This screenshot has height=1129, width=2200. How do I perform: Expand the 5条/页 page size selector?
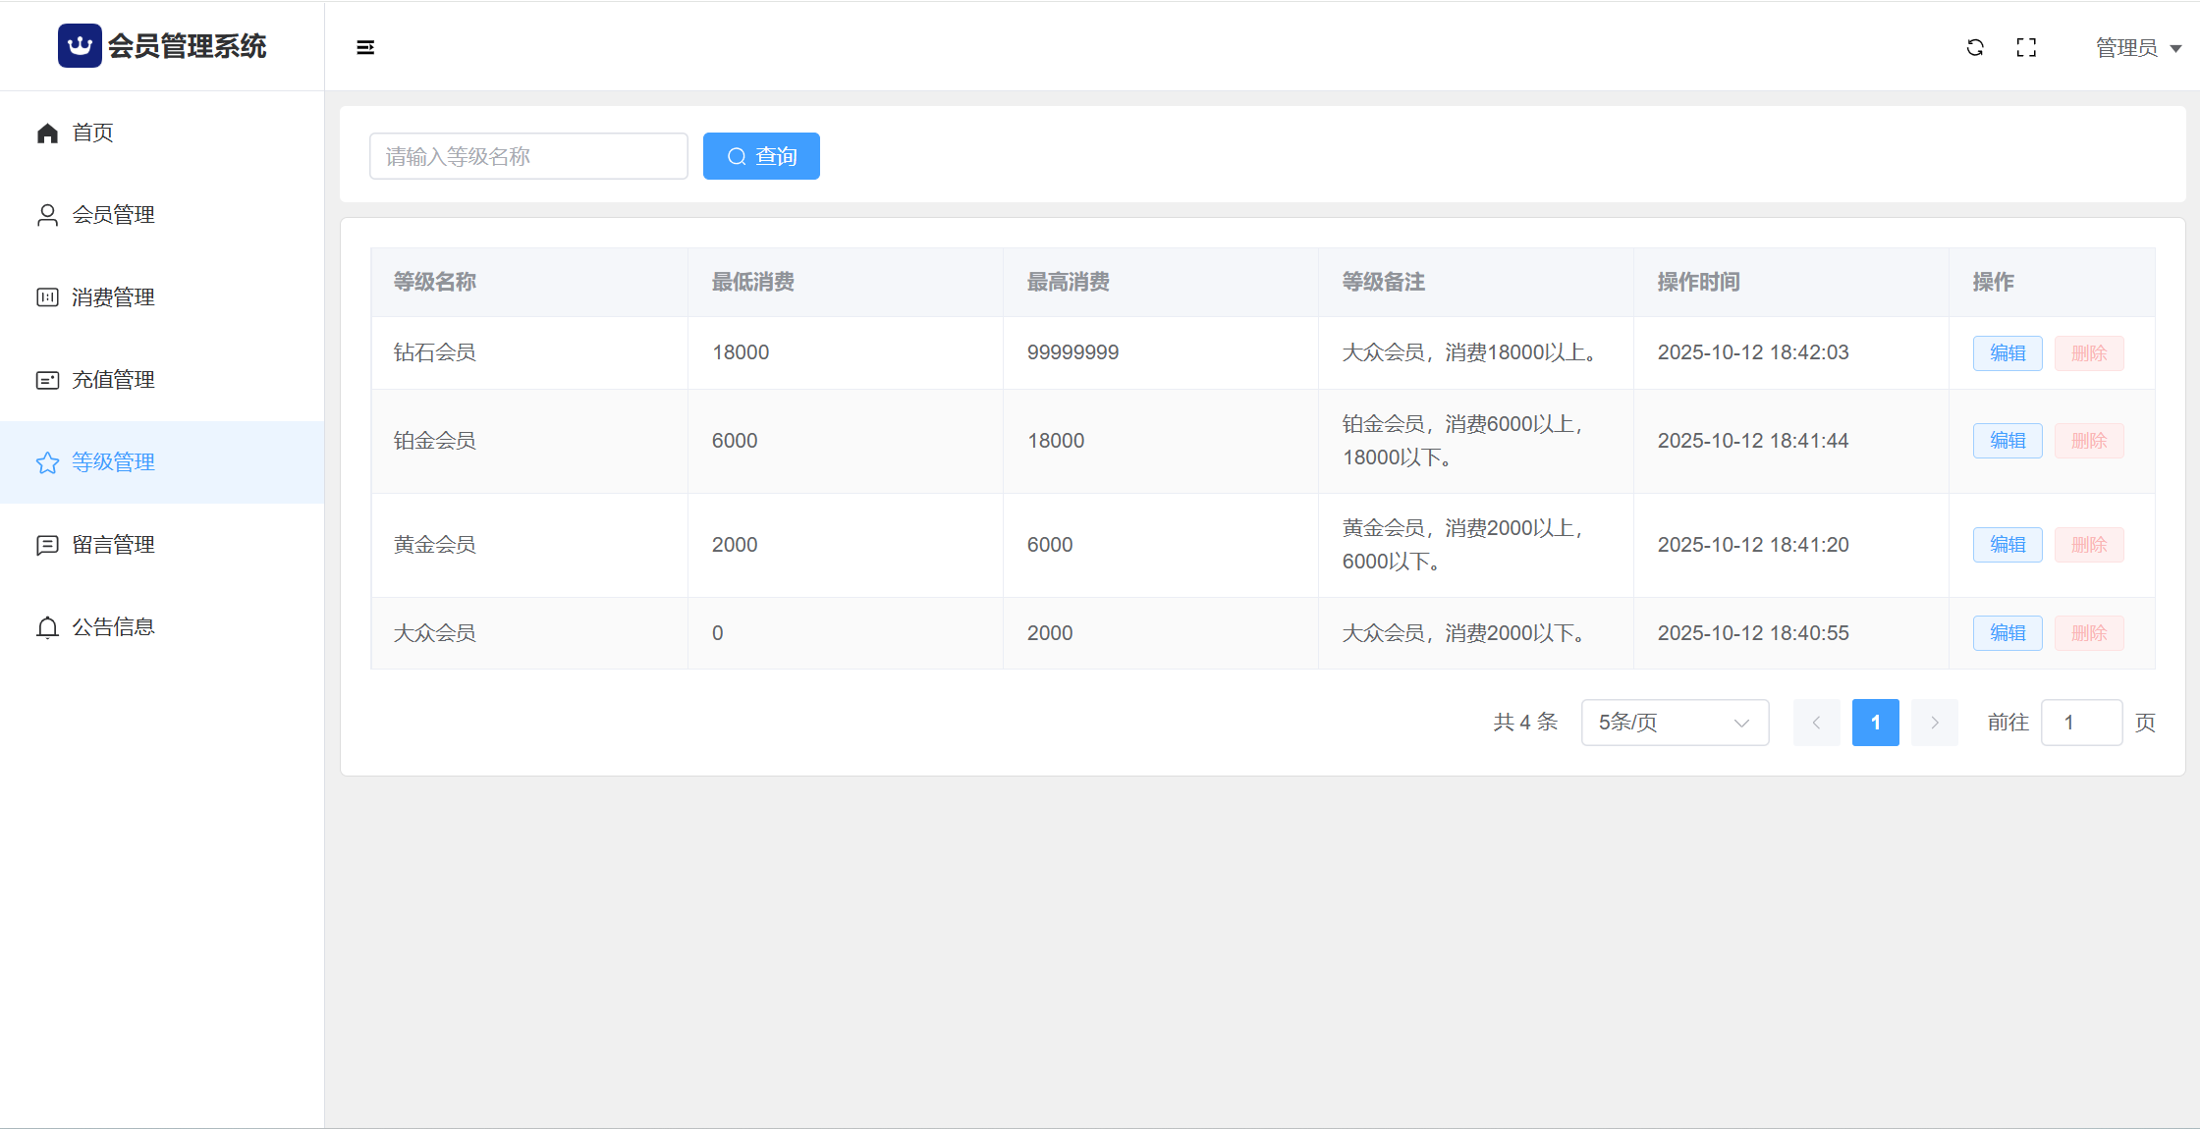click(x=1675, y=723)
